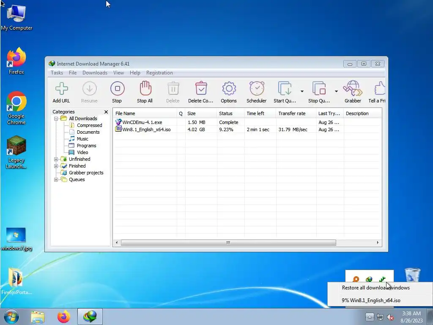This screenshot has height=325, width=433.
Task: Open the File menu
Action: [x=73, y=73]
